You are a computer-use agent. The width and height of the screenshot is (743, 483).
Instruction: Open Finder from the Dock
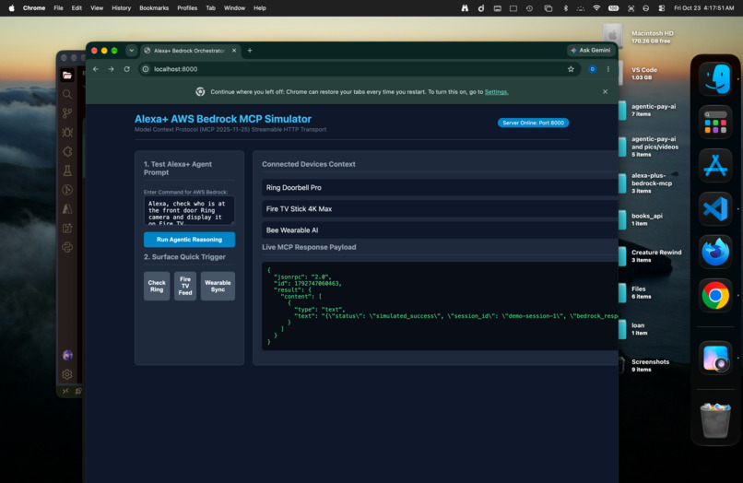[715, 78]
